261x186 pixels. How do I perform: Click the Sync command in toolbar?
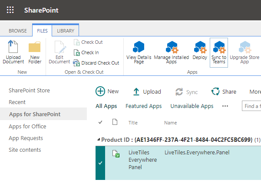click(x=186, y=92)
